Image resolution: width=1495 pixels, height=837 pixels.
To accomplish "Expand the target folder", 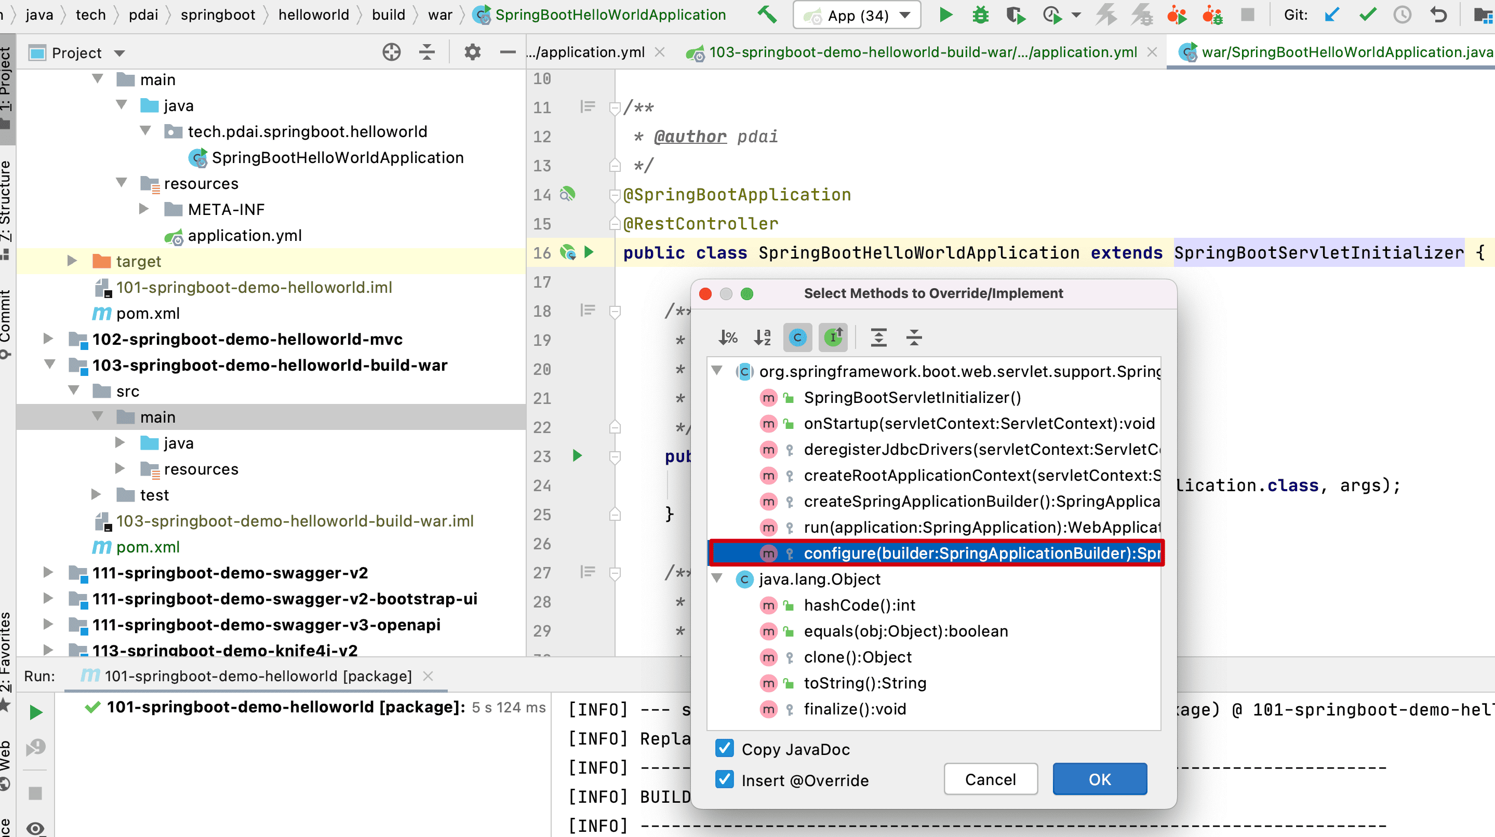I will click(72, 261).
